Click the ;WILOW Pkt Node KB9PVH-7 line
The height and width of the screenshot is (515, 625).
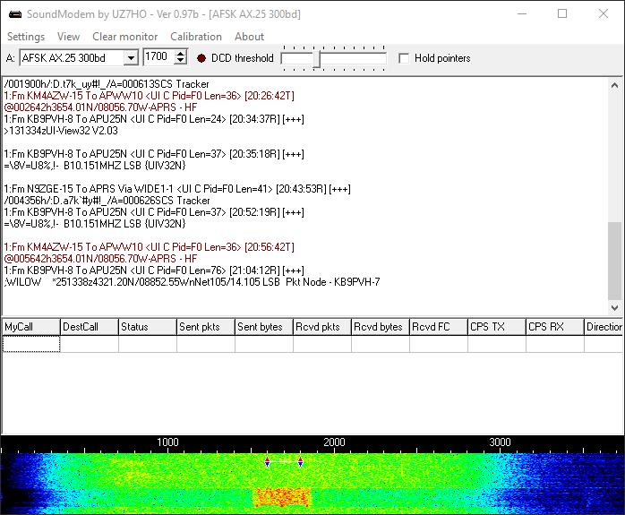point(192,282)
